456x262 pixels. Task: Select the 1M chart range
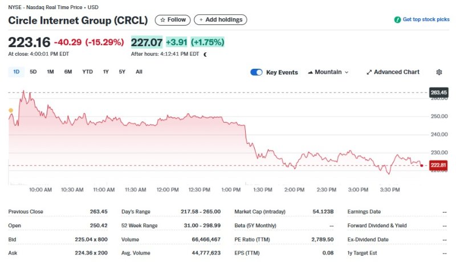(50, 72)
